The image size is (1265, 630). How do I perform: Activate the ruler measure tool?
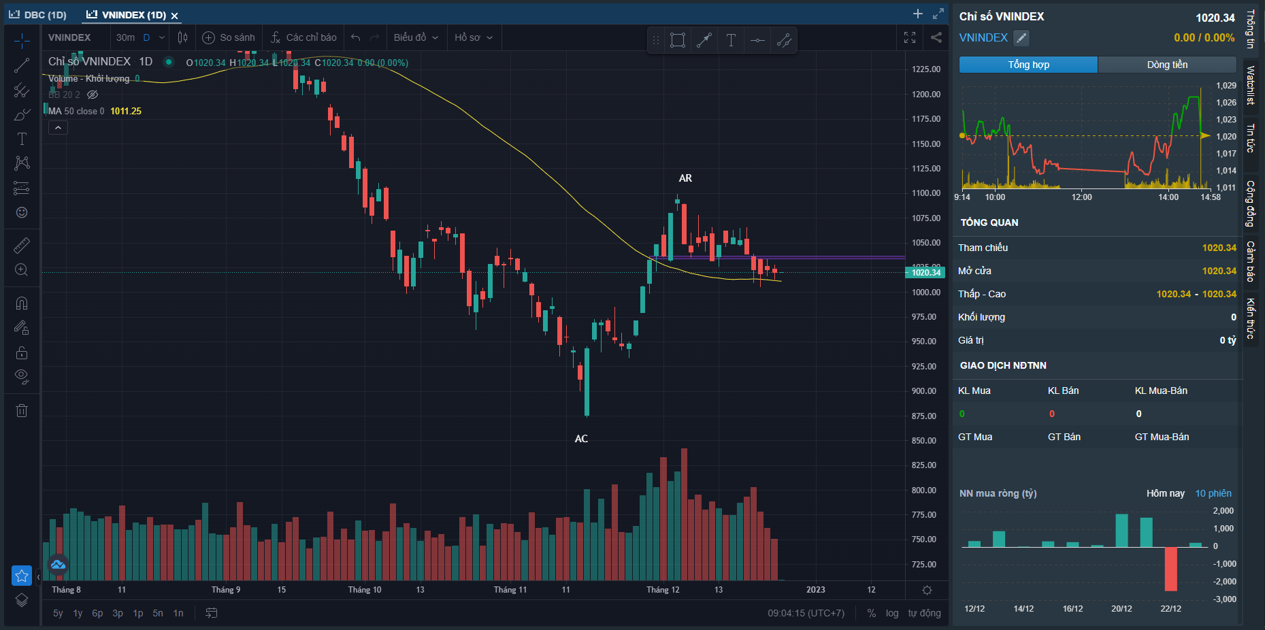coord(22,245)
